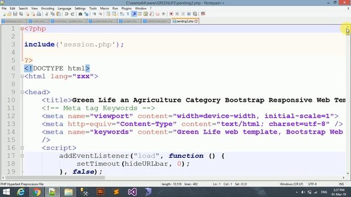The image size is (351, 197).
Task: Click the Save All toolbar icon
Action: pyautogui.click(x=21, y=14)
